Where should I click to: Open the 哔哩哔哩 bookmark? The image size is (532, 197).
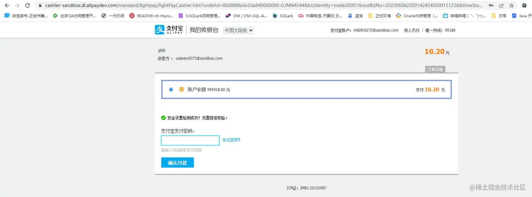pos(465,16)
